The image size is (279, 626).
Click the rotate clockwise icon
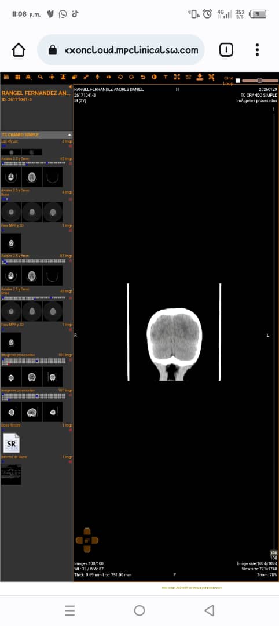pyautogui.click(x=131, y=77)
